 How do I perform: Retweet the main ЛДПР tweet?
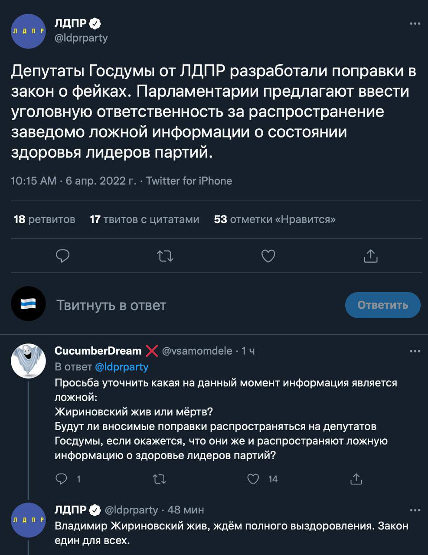[x=165, y=256]
